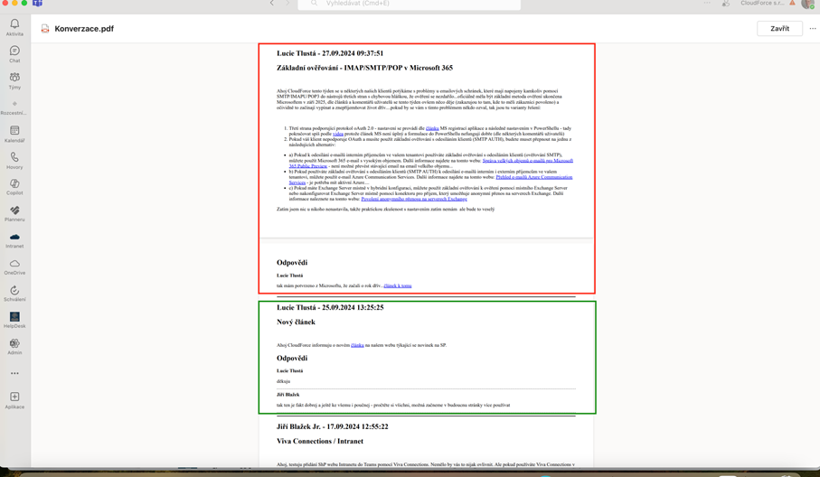This screenshot has width=820, height=477.
Task: Focus the Vyhledávat search field
Action: (410, 5)
